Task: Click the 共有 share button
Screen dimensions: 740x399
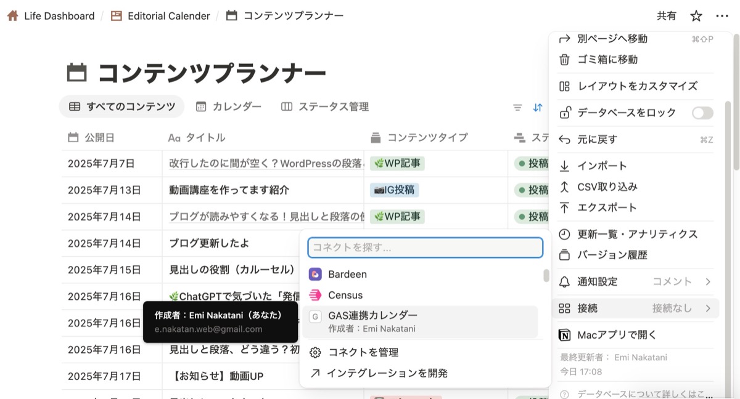Action: pyautogui.click(x=666, y=16)
